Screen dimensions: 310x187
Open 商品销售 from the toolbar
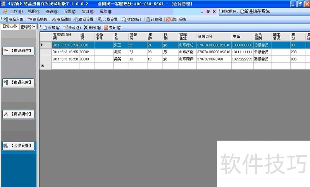tap(38, 19)
